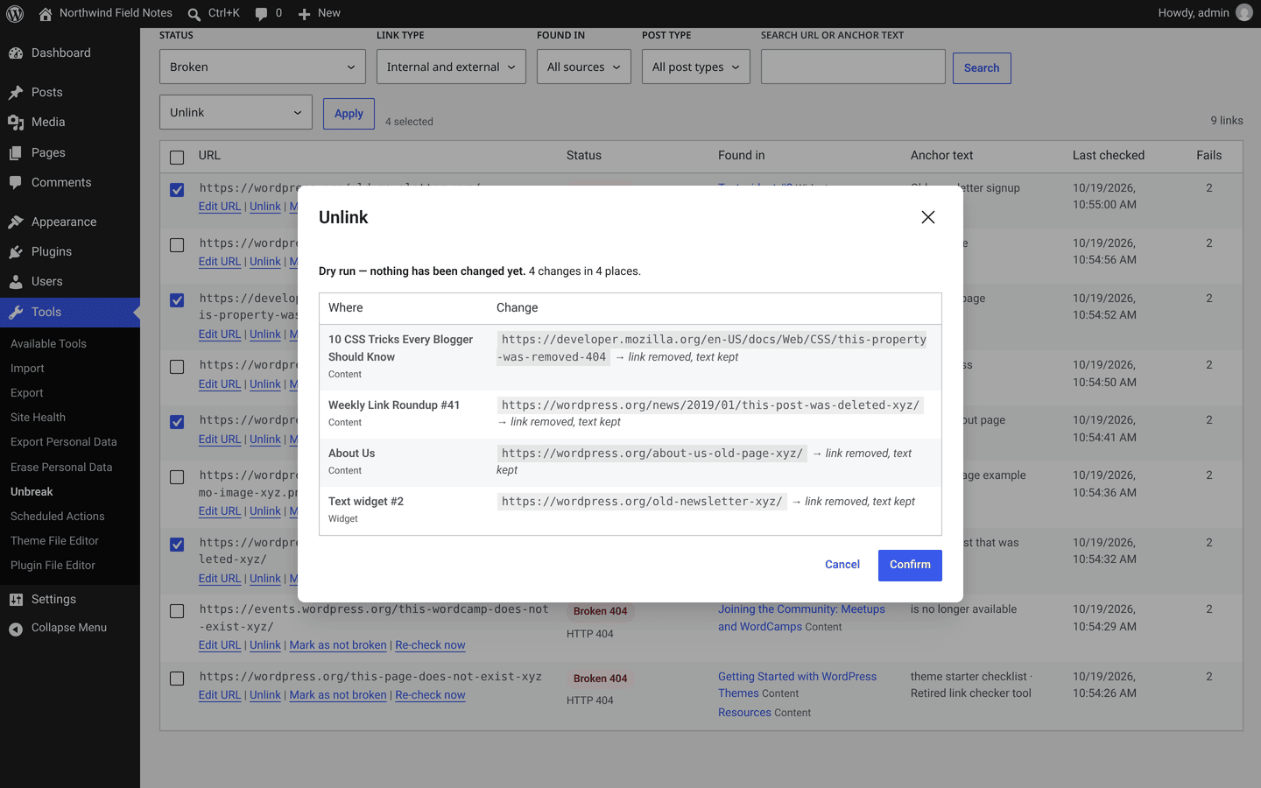
Task: Click the Media icon in sidebar
Action: [16, 123]
